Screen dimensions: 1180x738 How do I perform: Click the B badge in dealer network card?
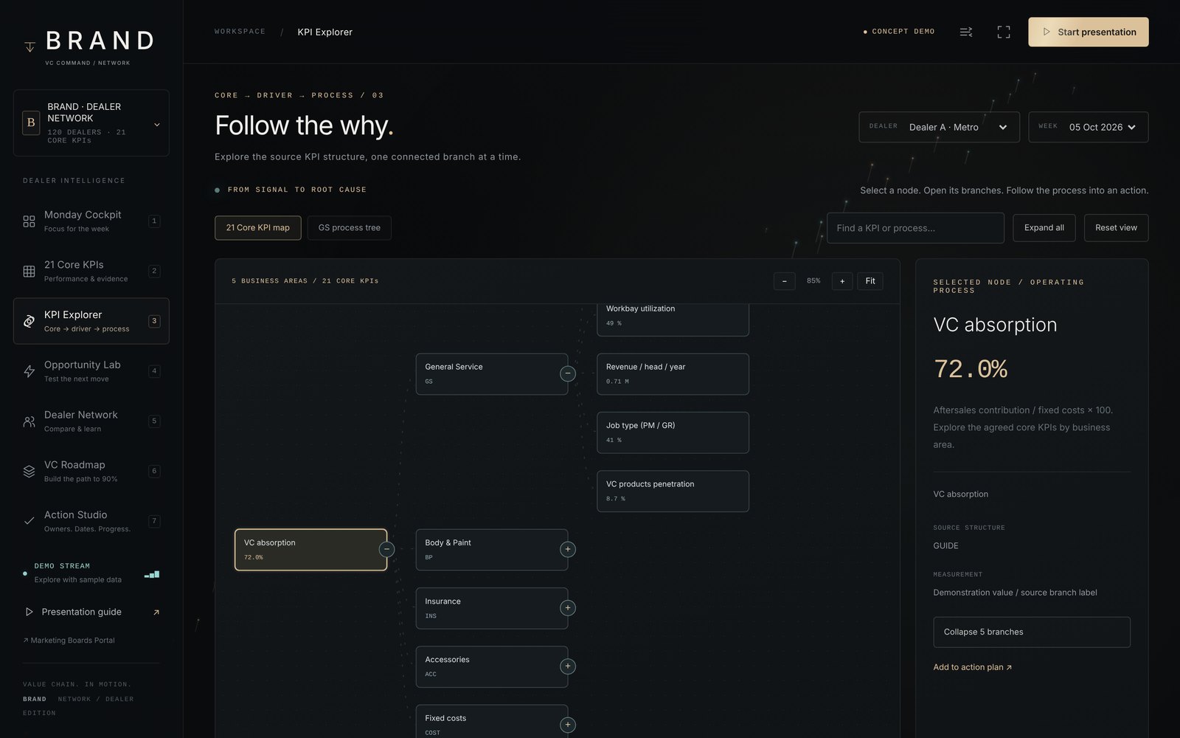pos(31,123)
